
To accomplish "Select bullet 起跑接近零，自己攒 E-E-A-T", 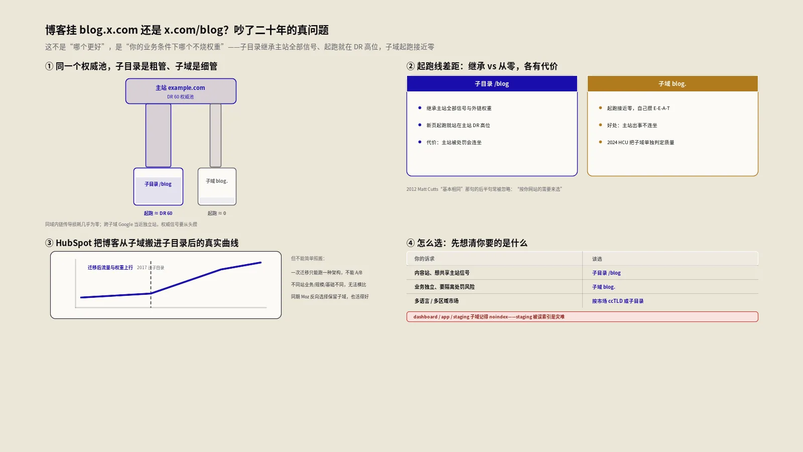I will click(x=638, y=108).
